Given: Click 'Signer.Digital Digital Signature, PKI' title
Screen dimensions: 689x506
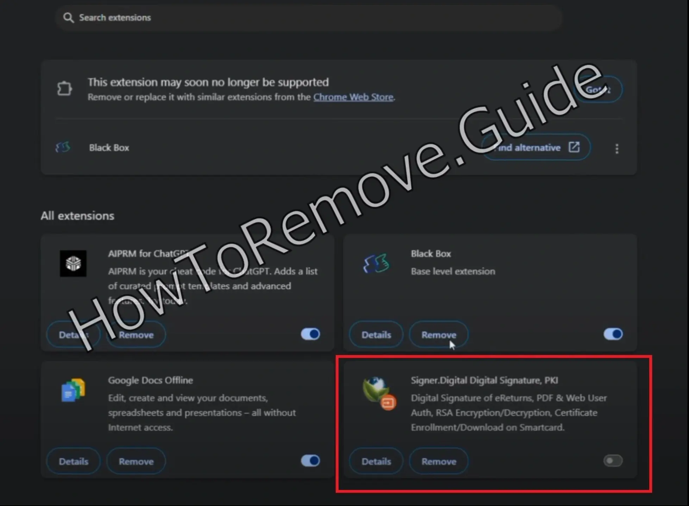Looking at the screenshot, I should tap(484, 380).
